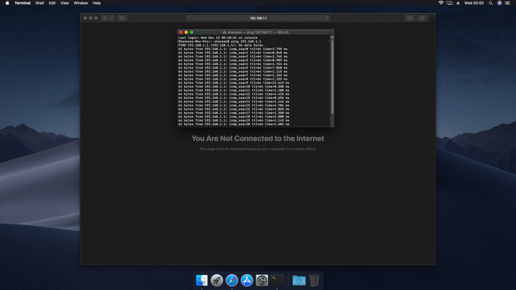
Task: Close the Safari window
Action: (85, 18)
